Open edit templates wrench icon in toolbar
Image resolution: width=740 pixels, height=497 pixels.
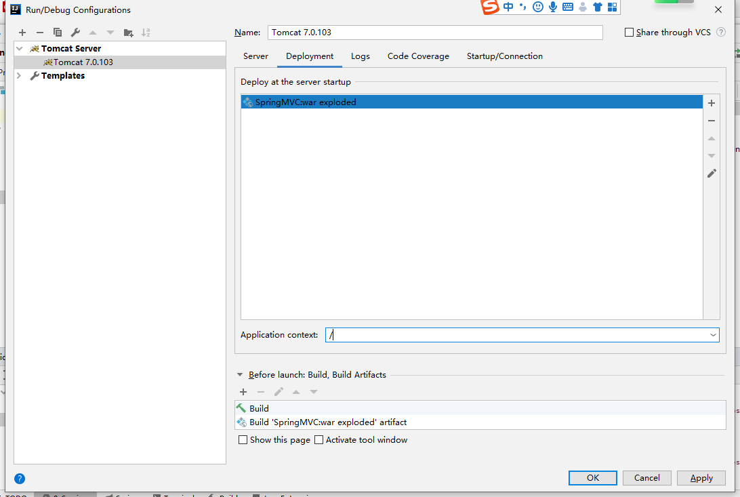(x=75, y=33)
